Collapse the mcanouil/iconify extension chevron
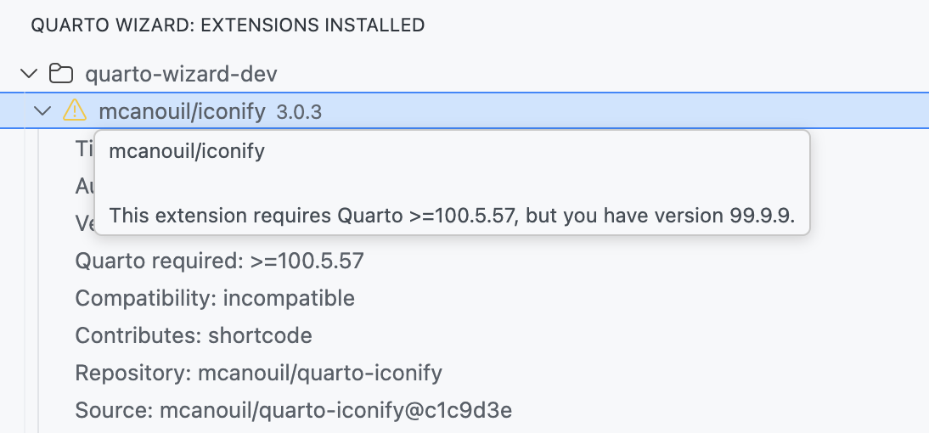The image size is (929, 433). click(x=42, y=110)
